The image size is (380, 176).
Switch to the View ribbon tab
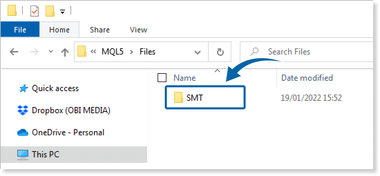click(138, 30)
